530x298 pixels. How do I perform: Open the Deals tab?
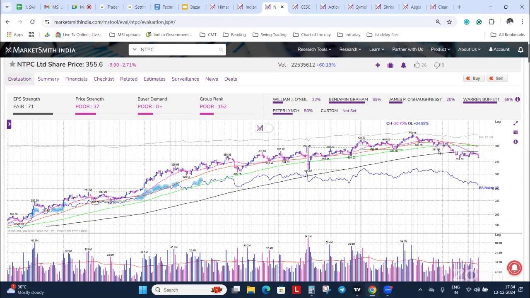231,79
